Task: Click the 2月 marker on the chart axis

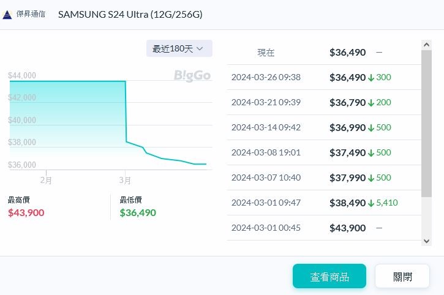Action: pos(46,180)
